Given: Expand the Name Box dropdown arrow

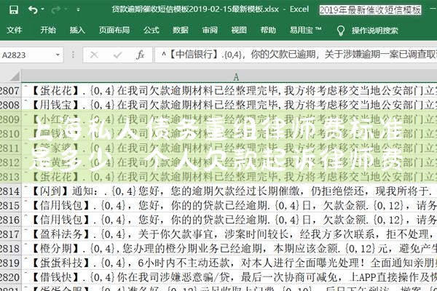Looking at the screenshot, I should tap(58, 55).
